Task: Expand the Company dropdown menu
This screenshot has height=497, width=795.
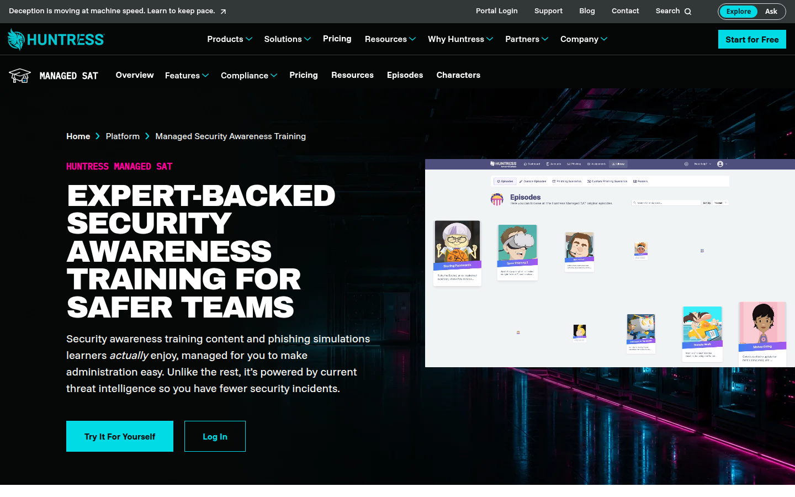Action: [584, 39]
